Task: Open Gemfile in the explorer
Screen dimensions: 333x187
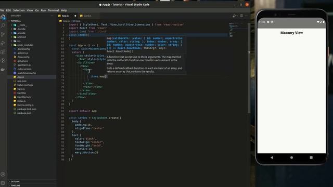Action: point(21,93)
